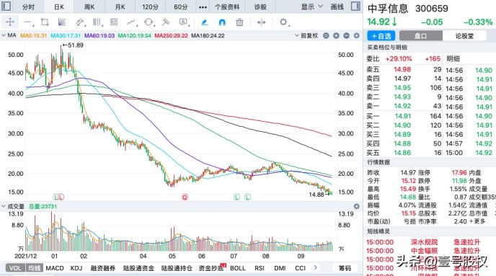Screen dimensions: 496x276
Task: Show more indicators with right arrow
Action: coord(315,268)
